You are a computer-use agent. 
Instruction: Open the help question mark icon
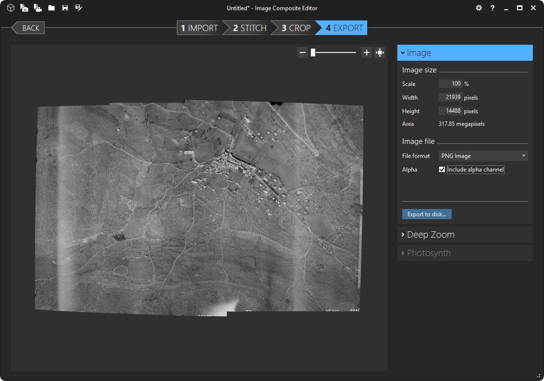493,8
